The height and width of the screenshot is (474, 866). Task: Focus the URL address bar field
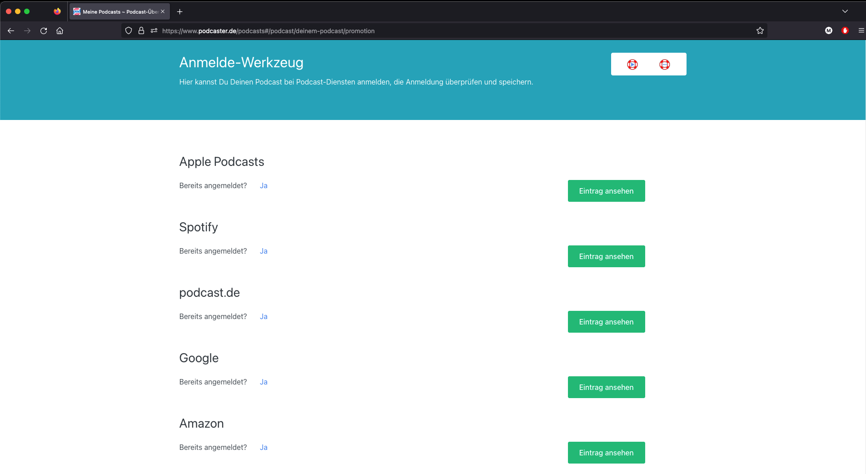[x=409, y=31]
